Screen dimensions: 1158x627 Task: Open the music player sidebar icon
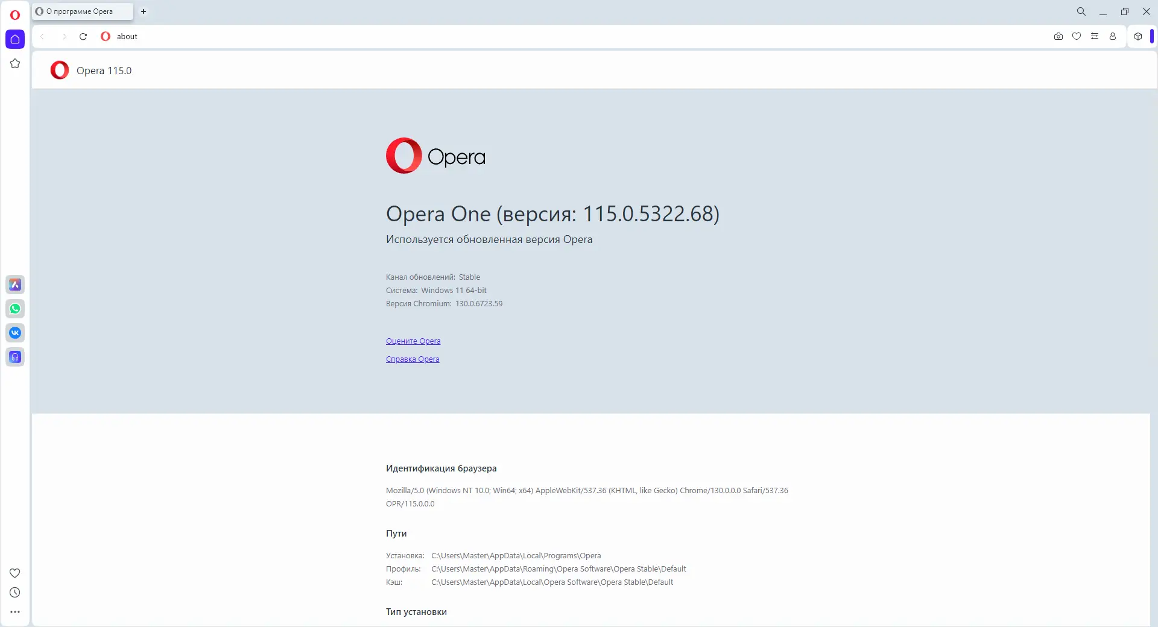(x=15, y=357)
